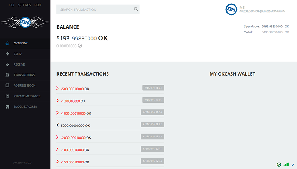Click the search magnifier icon

(x=136, y=9)
